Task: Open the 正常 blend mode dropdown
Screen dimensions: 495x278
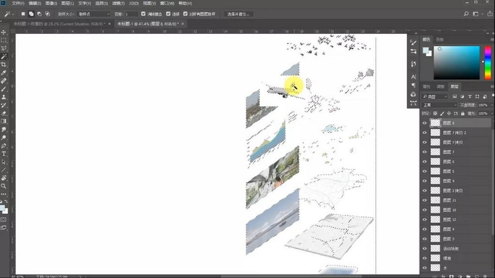Action: tap(439, 105)
